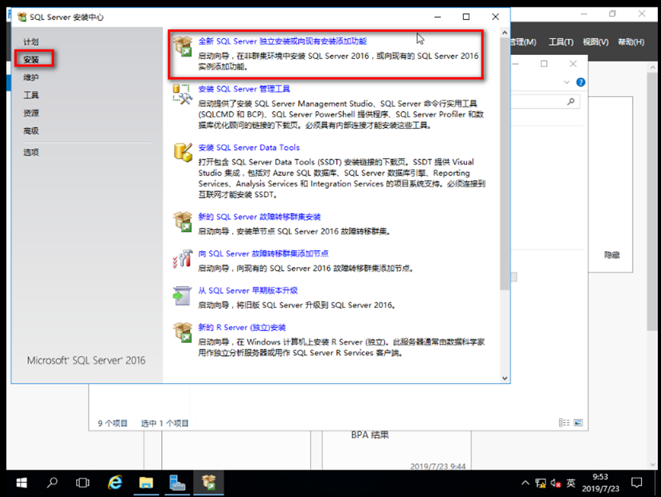The width and height of the screenshot is (661, 497).
Task: Click 新的 R Server (独立)安装 link
Action: (x=242, y=328)
